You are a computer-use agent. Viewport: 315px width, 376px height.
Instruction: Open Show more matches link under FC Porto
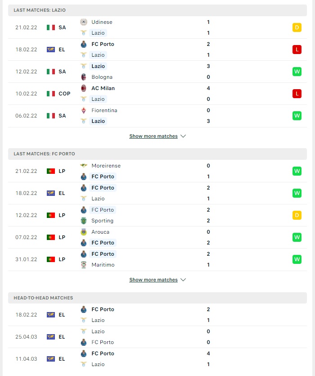pos(153,280)
